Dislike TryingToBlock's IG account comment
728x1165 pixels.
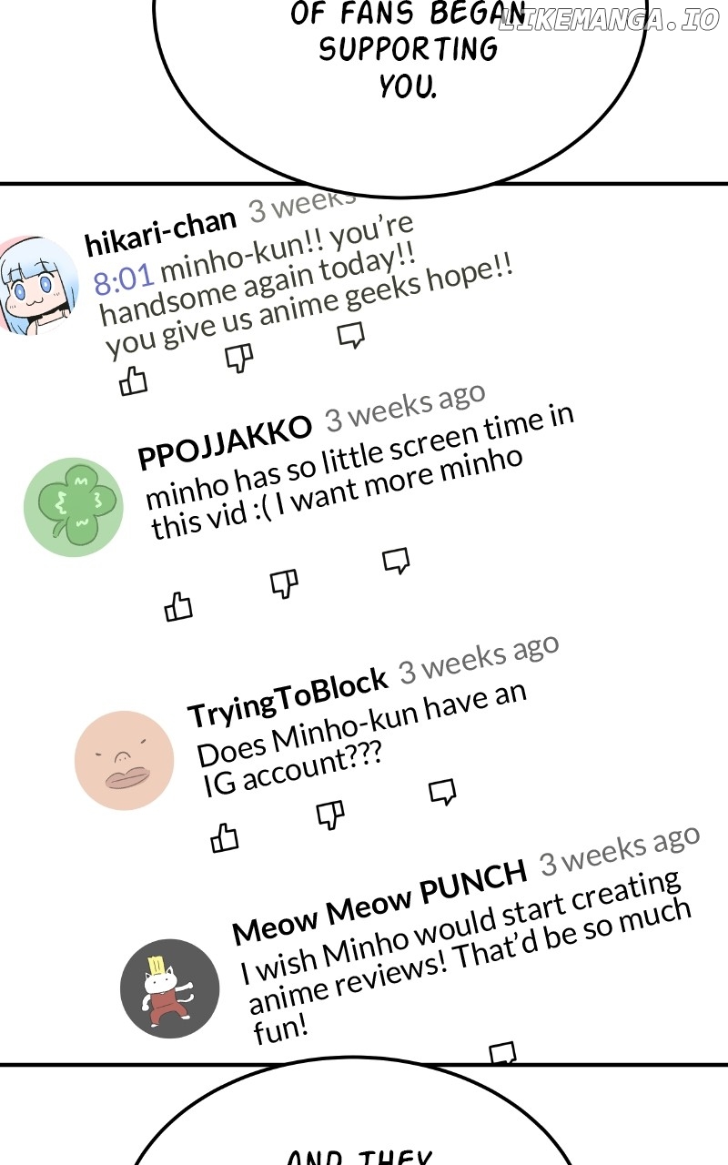click(x=330, y=815)
